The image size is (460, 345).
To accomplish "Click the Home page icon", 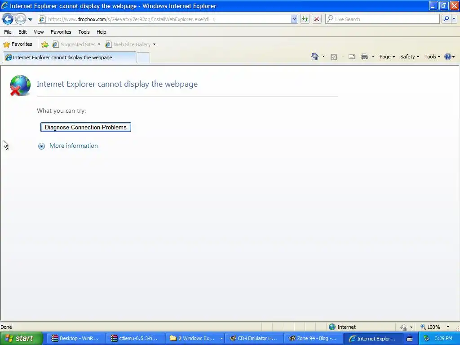I will [315, 57].
